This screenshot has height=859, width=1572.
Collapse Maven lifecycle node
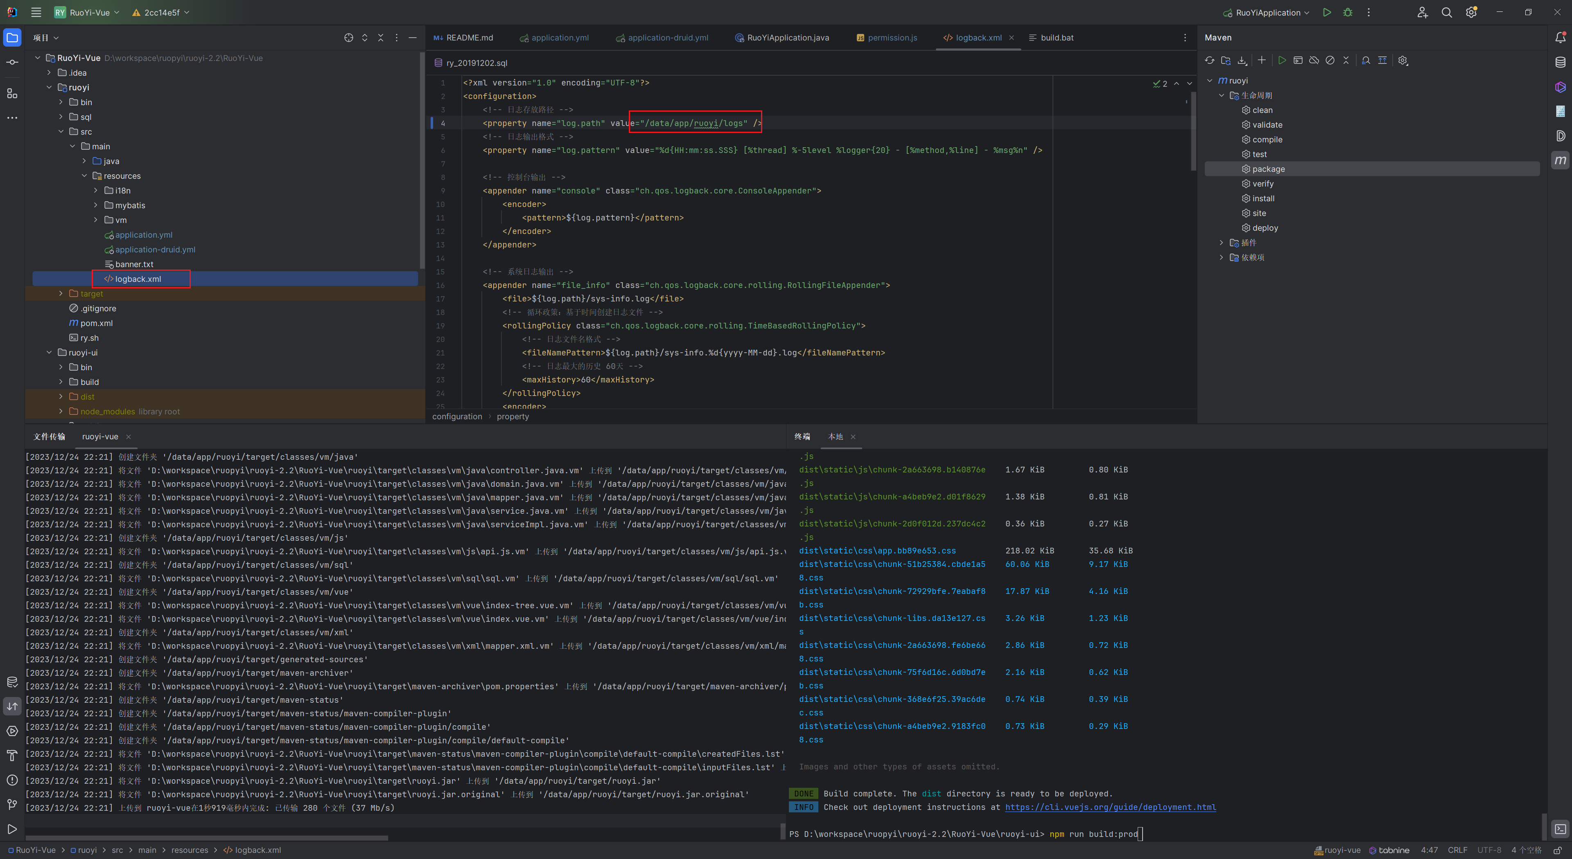pos(1221,95)
